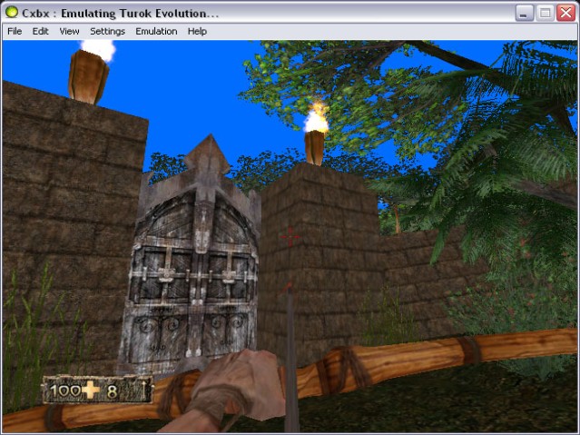Image resolution: width=580 pixels, height=435 pixels.
Task: Click the ammo count 8 in HUD
Action: coord(113,391)
